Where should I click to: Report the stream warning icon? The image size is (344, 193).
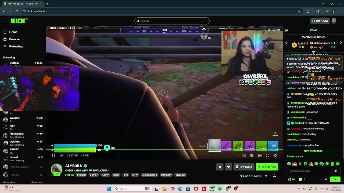pos(274,176)
